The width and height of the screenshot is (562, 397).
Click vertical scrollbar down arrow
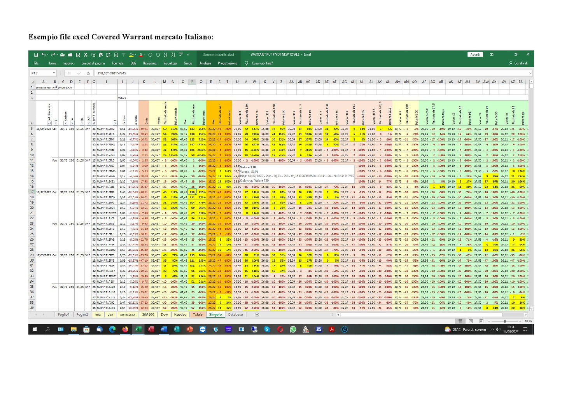pyautogui.click(x=531, y=309)
